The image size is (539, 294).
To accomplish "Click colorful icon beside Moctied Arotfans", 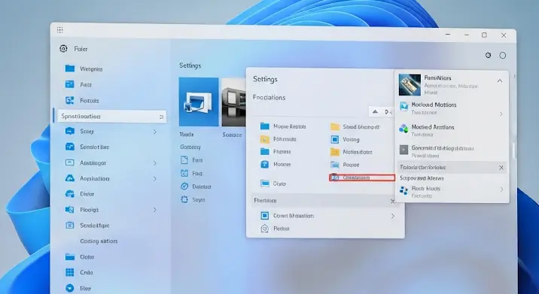I will point(403,129).
